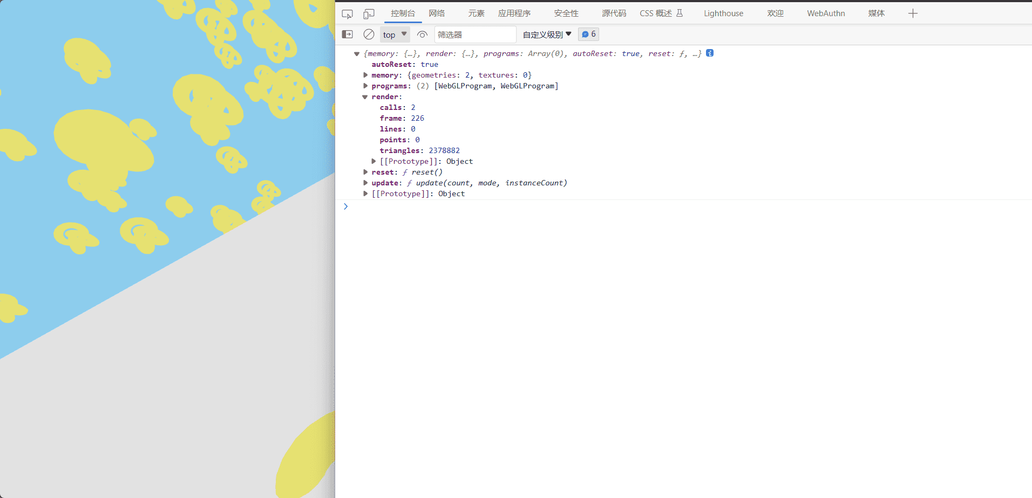1032x498 pixels.
Task: Open the WebAuthn tab
Action: tap(826, 13)
